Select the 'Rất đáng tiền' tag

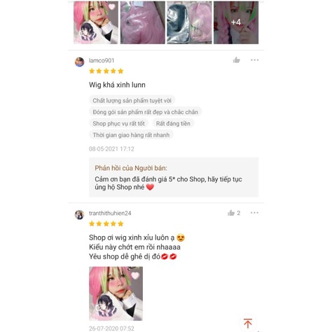pos(173,123)
